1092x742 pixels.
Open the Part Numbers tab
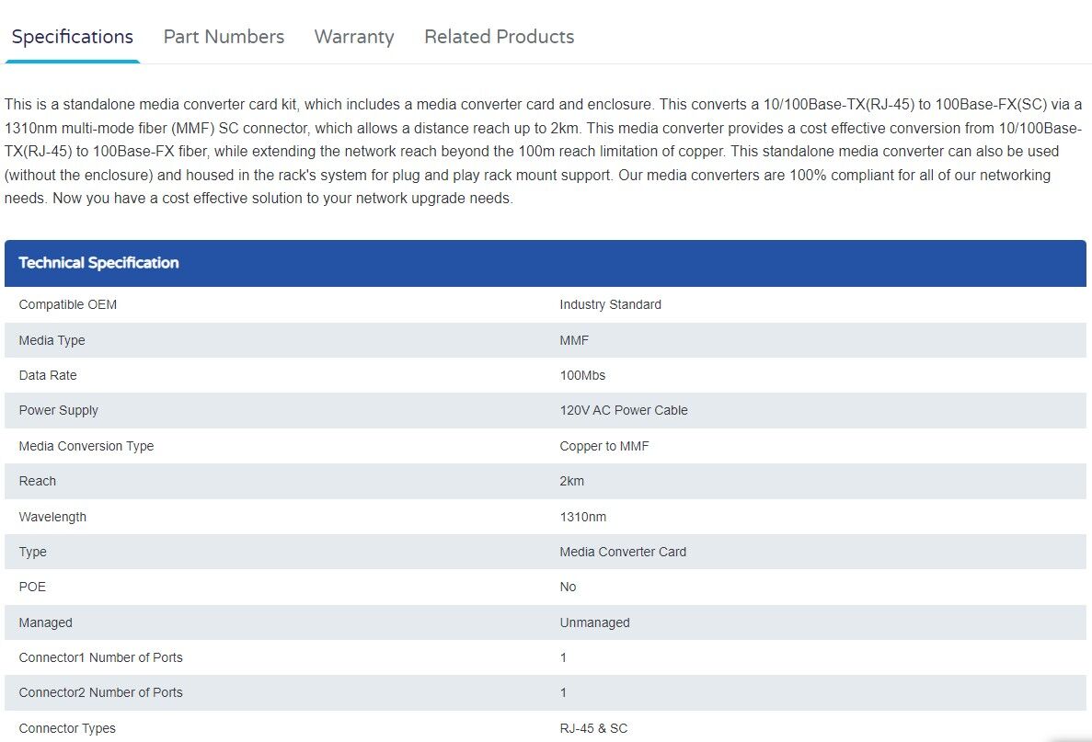[x=224, y=37]
